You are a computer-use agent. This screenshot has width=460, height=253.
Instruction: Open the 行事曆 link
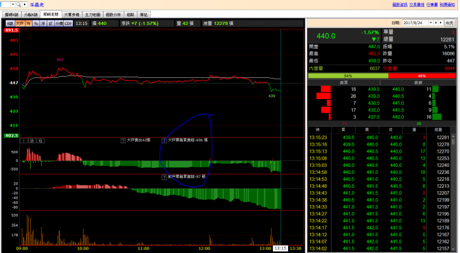[x=432, y=4]
